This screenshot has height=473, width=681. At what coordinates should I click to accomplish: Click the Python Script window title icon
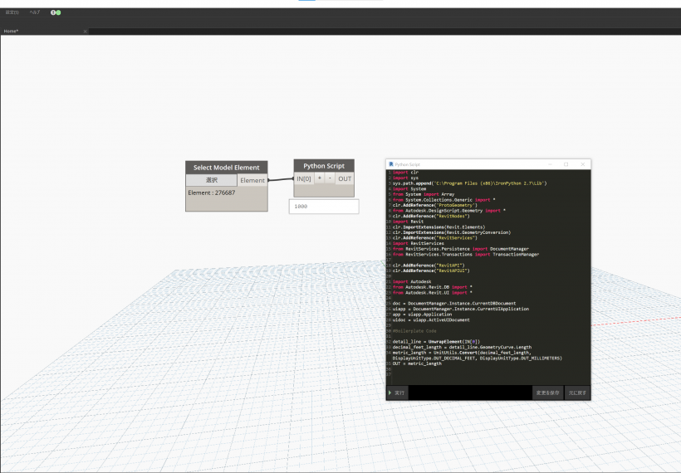click(391, 164)
